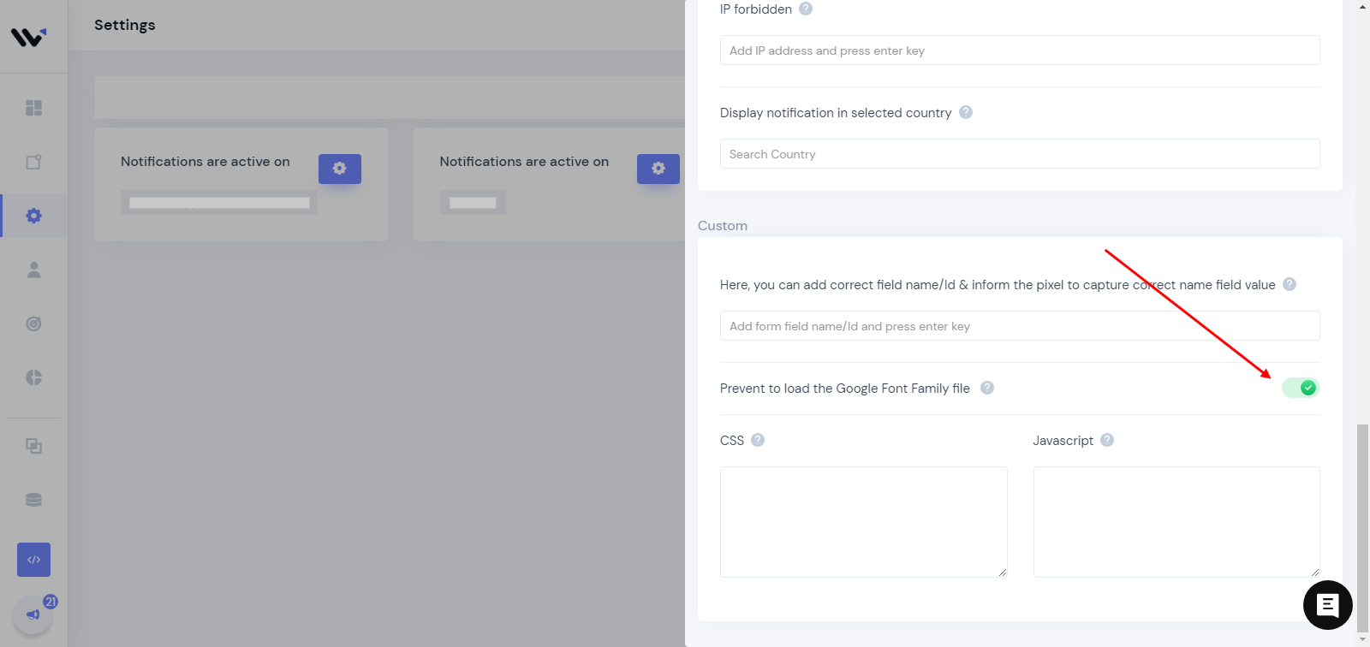
Task: Click gear button on first notifications card
Action: [340, 169]
